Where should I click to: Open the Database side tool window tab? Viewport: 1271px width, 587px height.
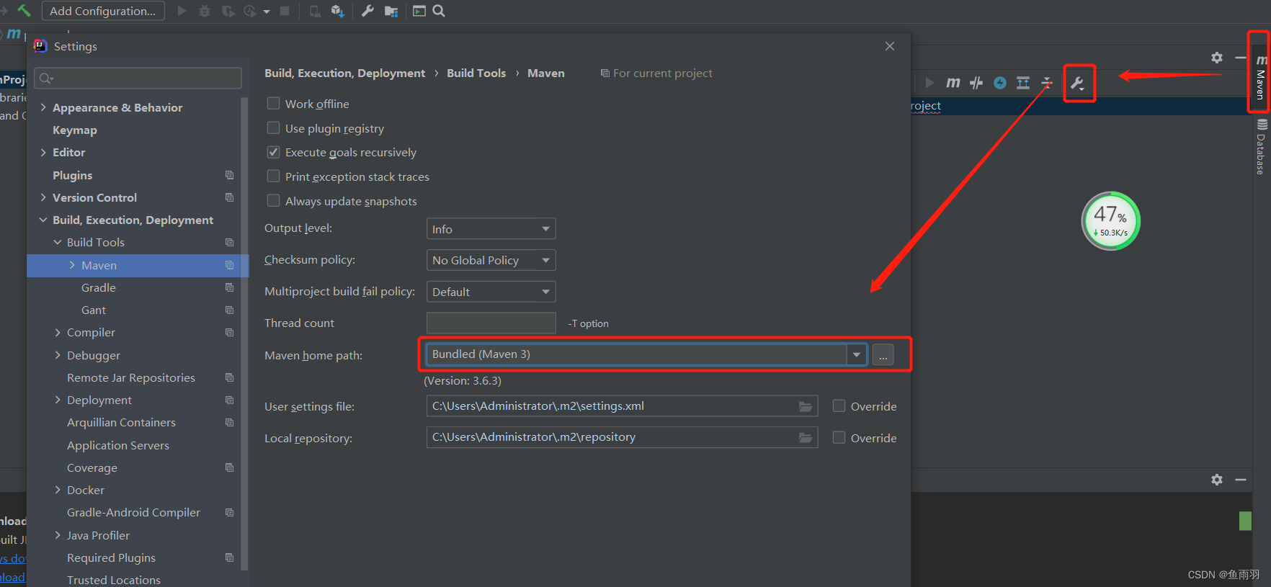1261,147
